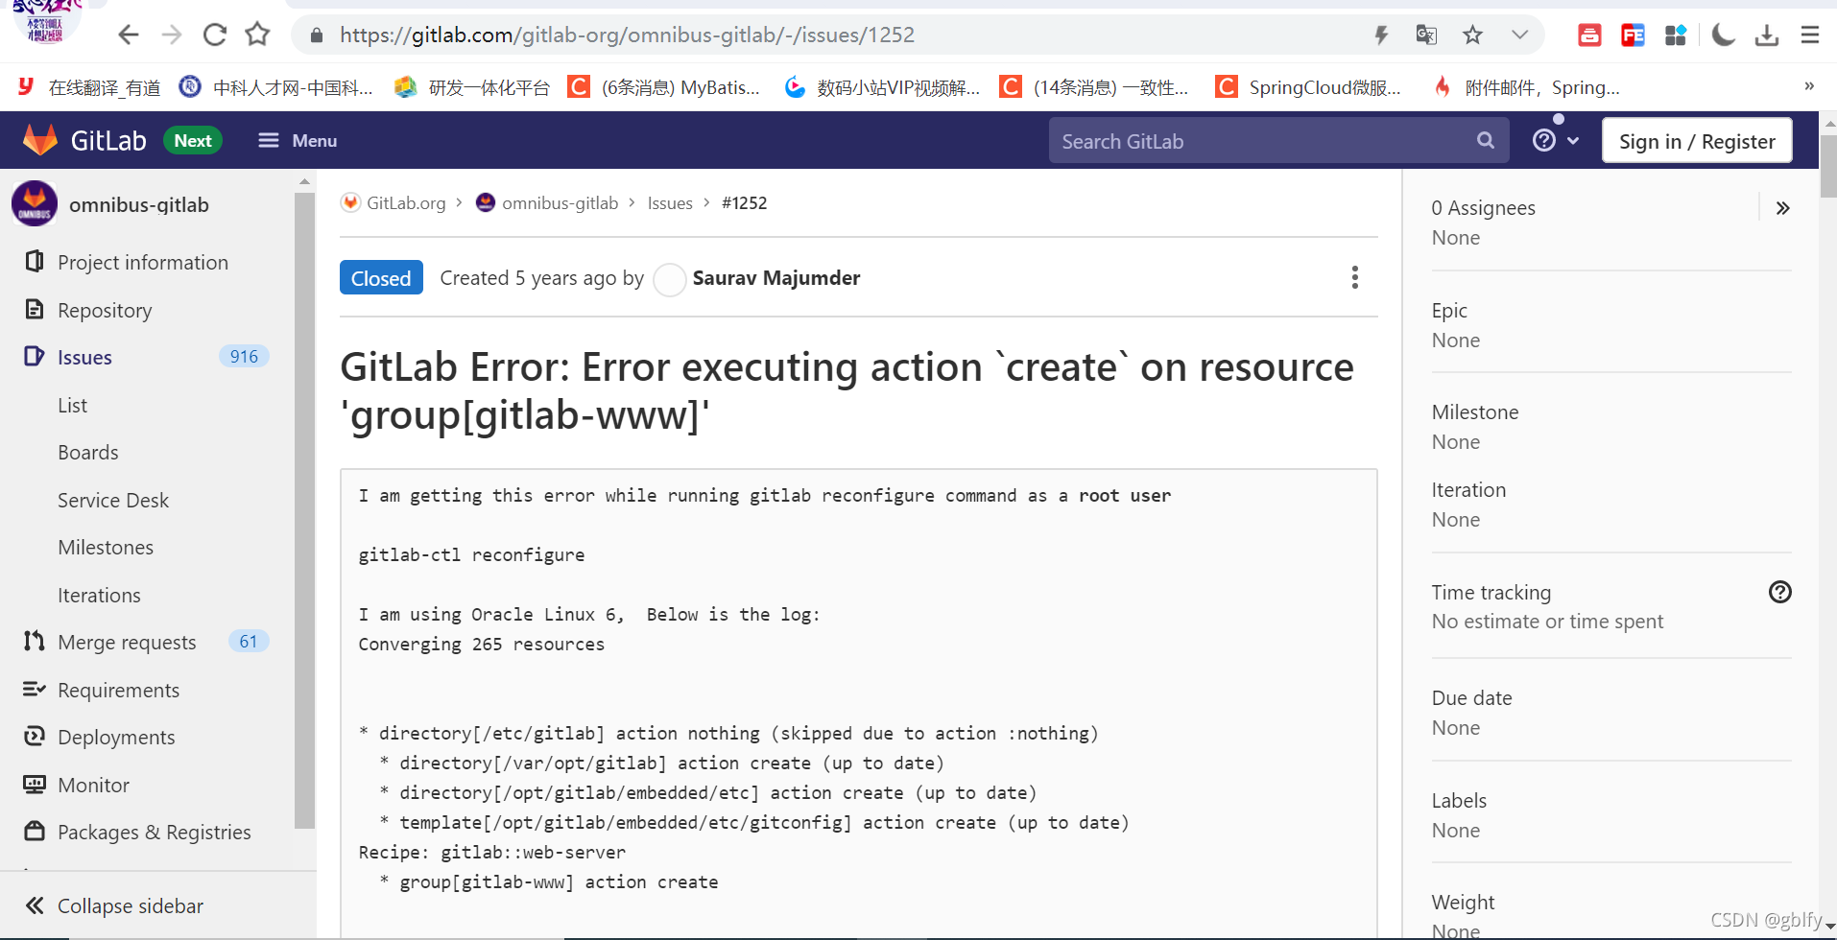Click the omnibus-gitlab breadcrumb link

click(560, 202)
